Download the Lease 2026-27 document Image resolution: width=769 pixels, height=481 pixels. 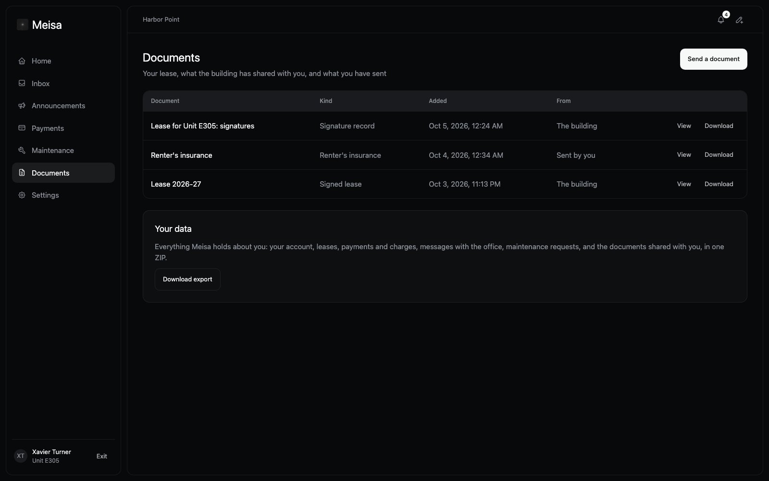tap(719, 184)
